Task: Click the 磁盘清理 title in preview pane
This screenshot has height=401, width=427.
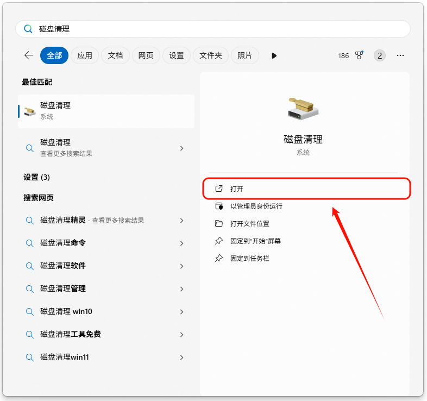Action: coord(303,140)
